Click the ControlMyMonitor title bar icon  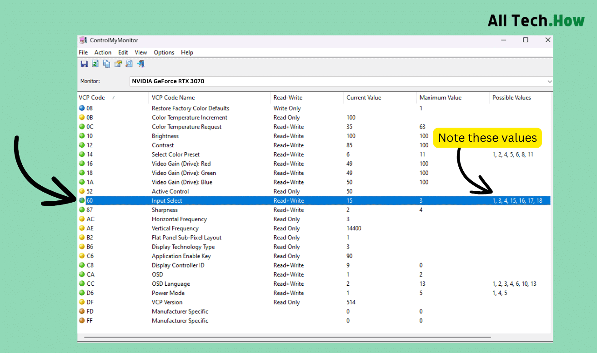tap(83, 40)
